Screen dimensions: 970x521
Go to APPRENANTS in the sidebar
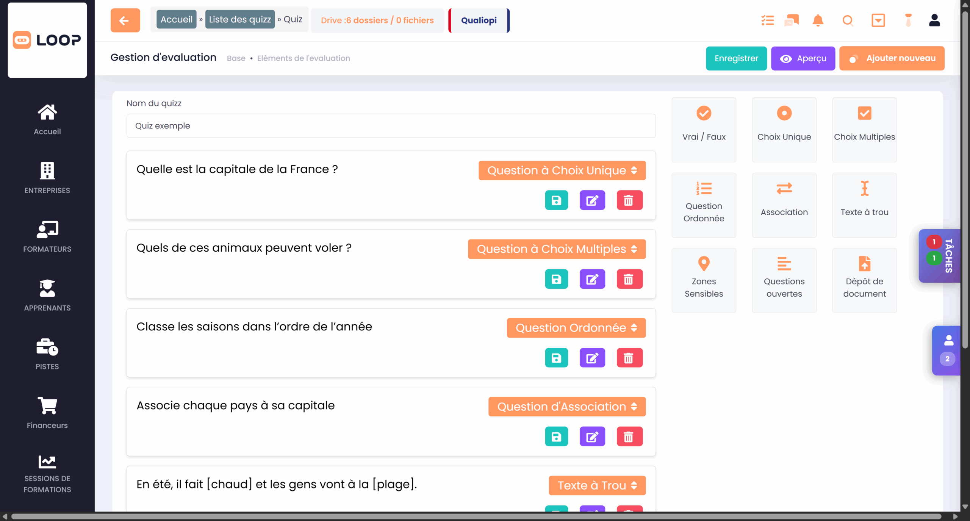(47, 296)
